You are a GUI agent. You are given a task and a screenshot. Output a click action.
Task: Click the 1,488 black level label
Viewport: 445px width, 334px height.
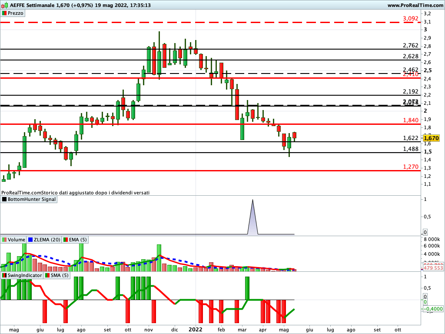pyautogui.click(x=410, y=149)
